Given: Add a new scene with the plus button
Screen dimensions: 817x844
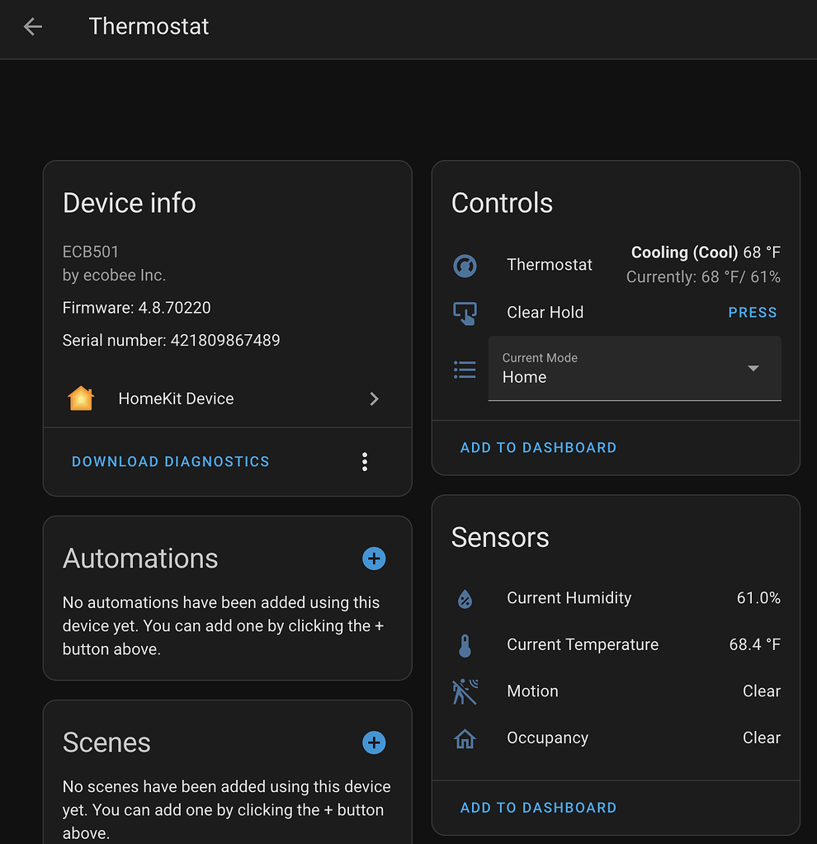Looking at the screenshot, I should [374, 743].
